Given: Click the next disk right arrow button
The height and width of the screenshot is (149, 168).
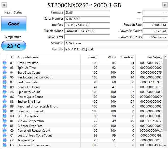Looking at the screenshot, I should click(164, 5).
